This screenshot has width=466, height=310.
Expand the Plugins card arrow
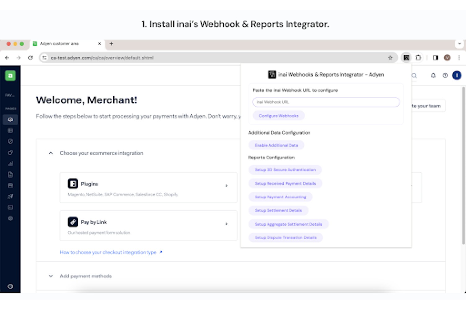point(226,185)
